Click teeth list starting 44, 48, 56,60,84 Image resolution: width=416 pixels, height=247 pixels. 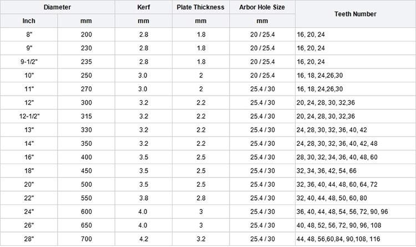pyautogui.click(x=338, y=239)
